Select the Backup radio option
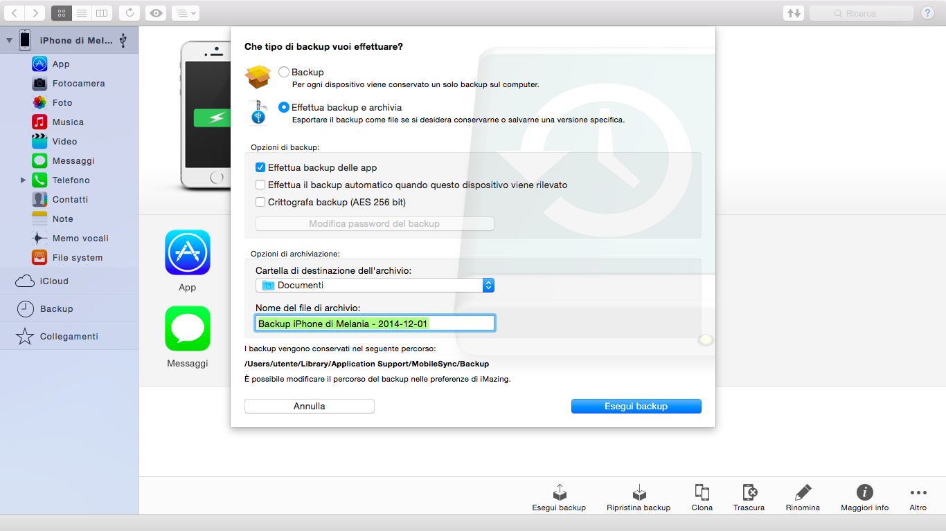Viewport: 946px width, 531px height. click(284, 72)
